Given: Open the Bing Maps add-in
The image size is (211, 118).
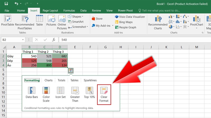Looking at the screenshot, I should (124, 22).
